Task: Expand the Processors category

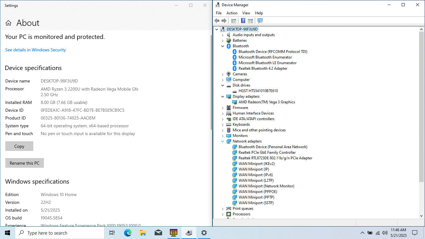Action: tap(223, 214)
